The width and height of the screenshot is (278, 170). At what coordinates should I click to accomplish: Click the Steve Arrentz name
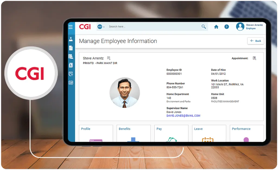93,58
